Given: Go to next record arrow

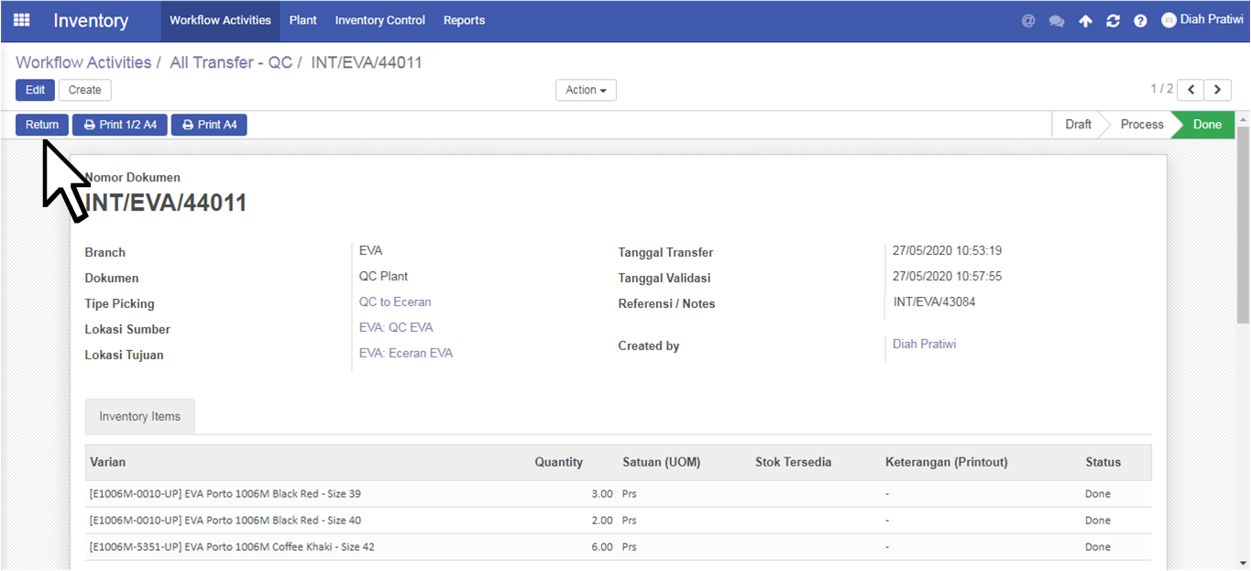Looking at the screenshot, I should 1217,90.
